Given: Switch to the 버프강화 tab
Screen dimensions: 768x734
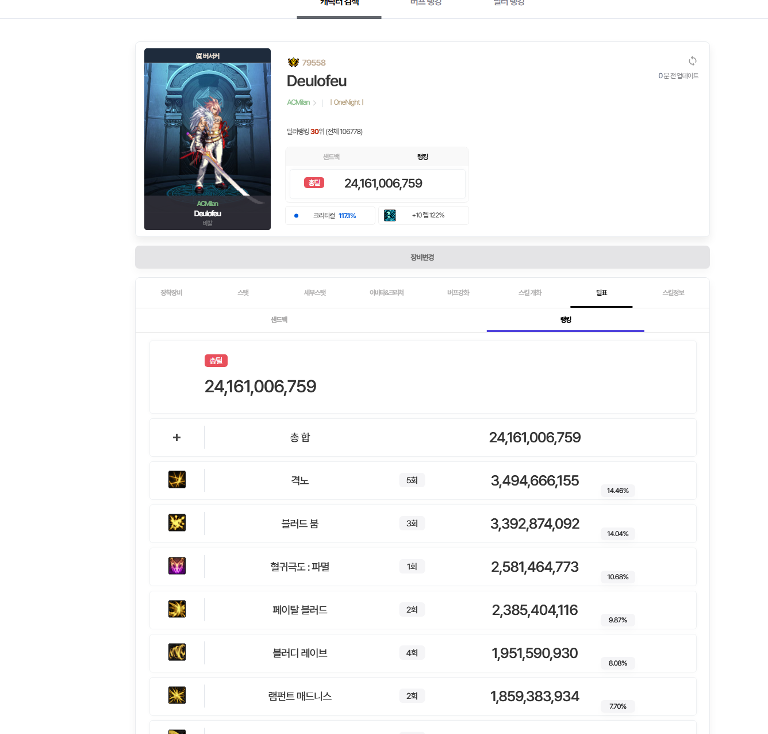Looking at the screenshot, I should (458, 293).
